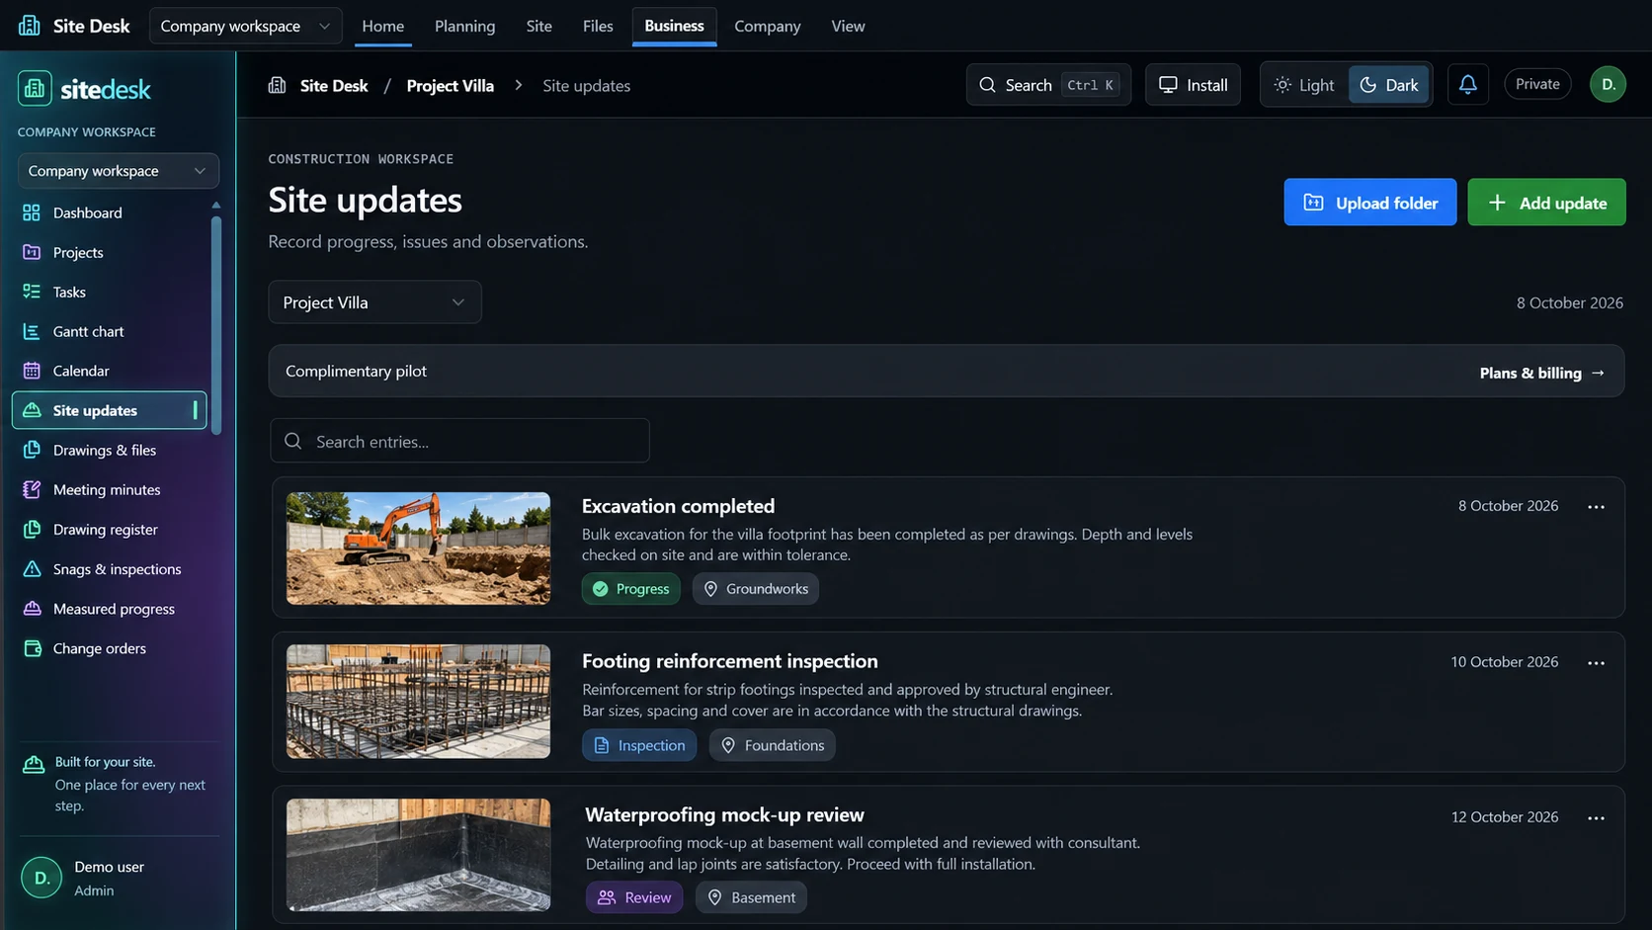Screen dimensions: 1652x930
Task: Toggle the Private visibility badge
Action: pos(1537,84)
